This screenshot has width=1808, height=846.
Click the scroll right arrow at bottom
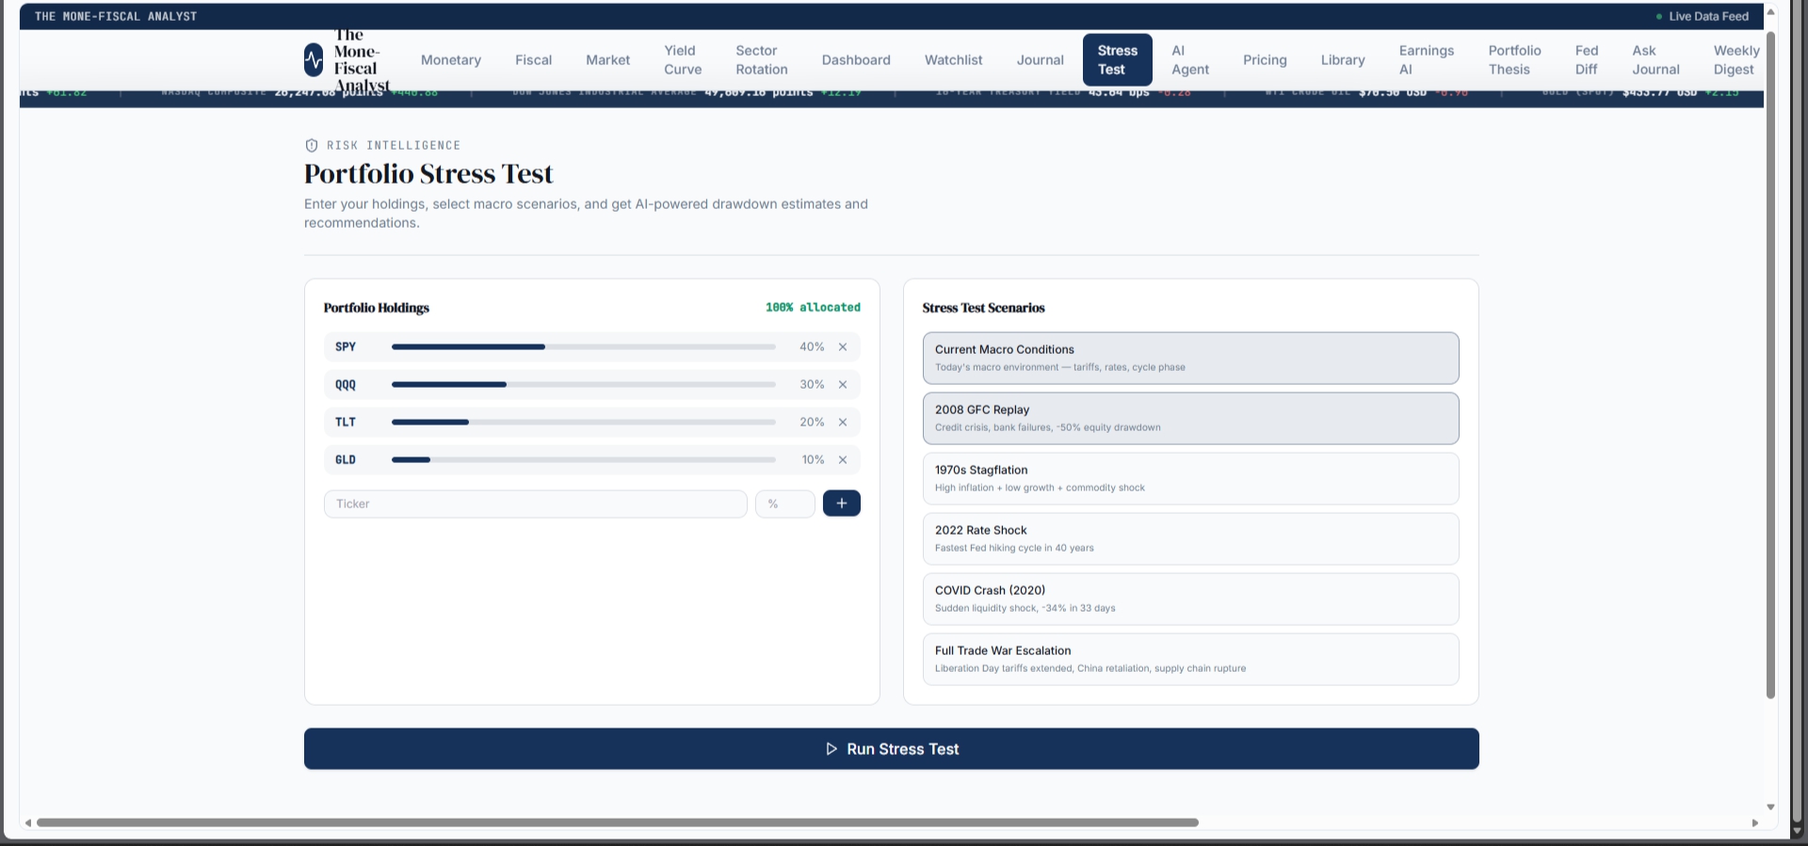[1754, 822]
